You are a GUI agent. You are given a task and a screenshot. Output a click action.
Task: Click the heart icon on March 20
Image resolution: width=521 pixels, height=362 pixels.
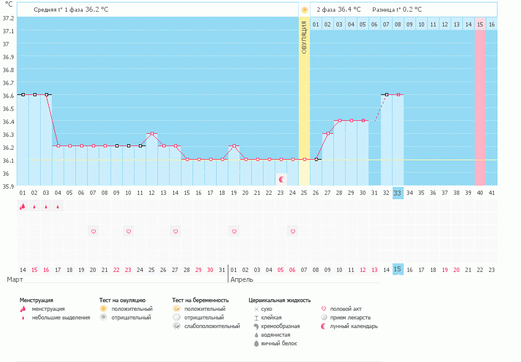94,231
